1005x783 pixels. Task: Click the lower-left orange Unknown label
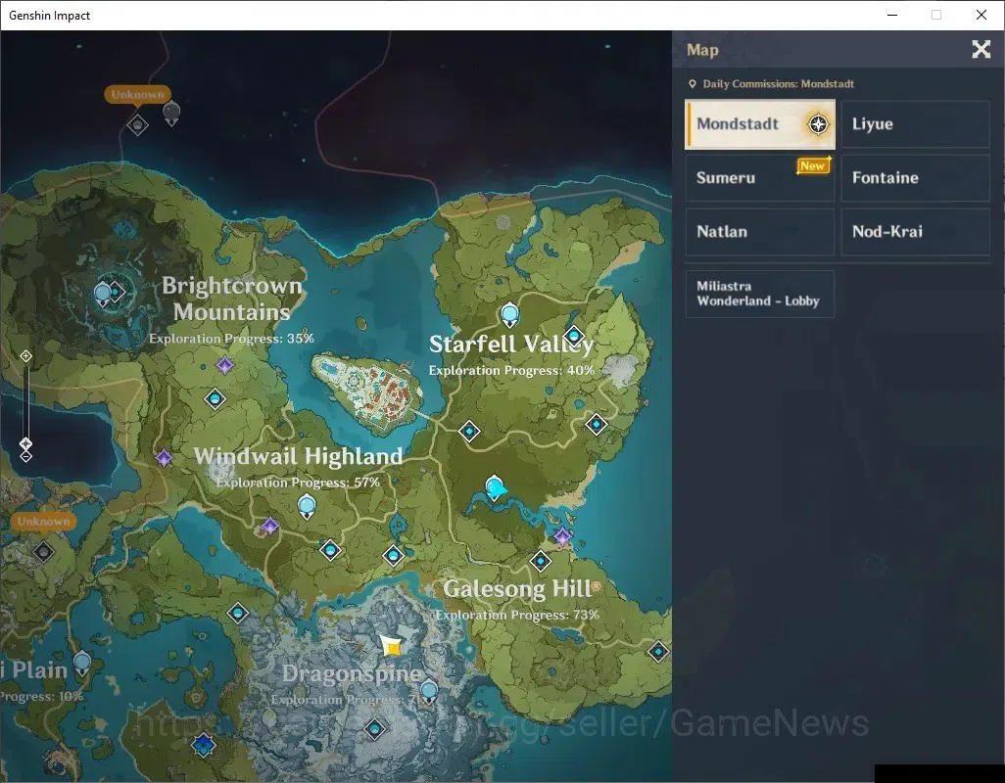tap(43, 521)
